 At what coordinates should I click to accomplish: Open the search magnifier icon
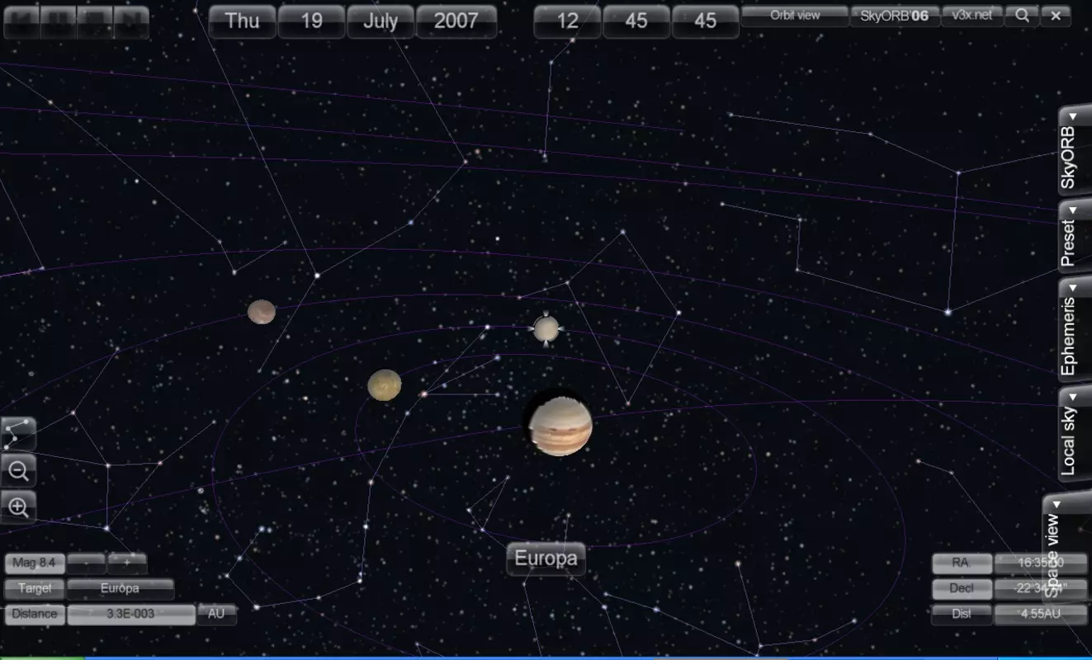click(x=1022, y=16)
